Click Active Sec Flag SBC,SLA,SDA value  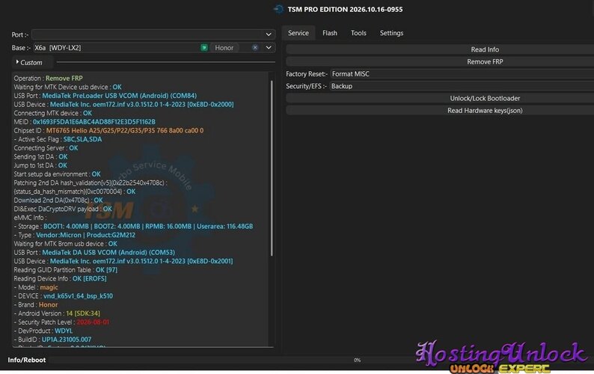(x=82, y=139)
